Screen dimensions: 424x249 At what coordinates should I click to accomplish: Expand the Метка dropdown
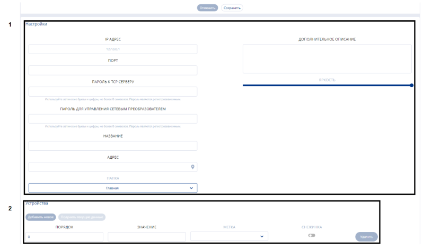229,236
